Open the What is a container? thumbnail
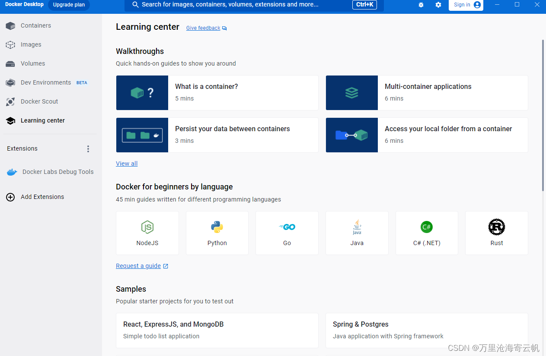This screenshot has width=546, height=356. coord(142,93)
